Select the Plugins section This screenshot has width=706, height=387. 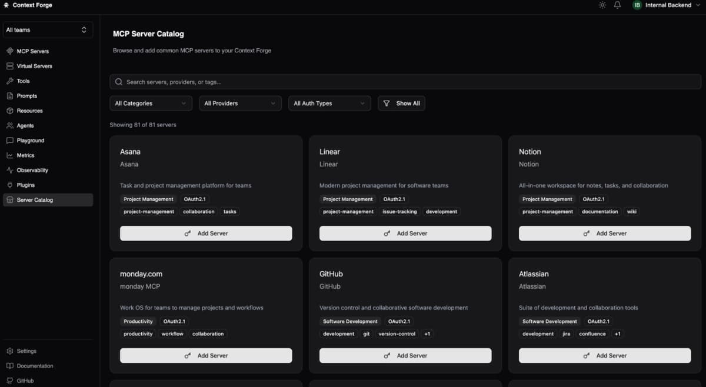point(25,185)
